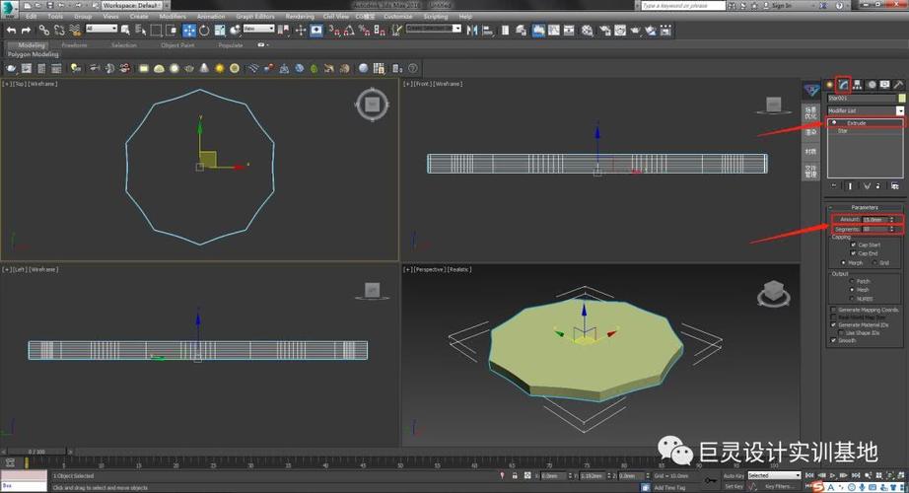Select the Select and Move tool

point(188,30)
